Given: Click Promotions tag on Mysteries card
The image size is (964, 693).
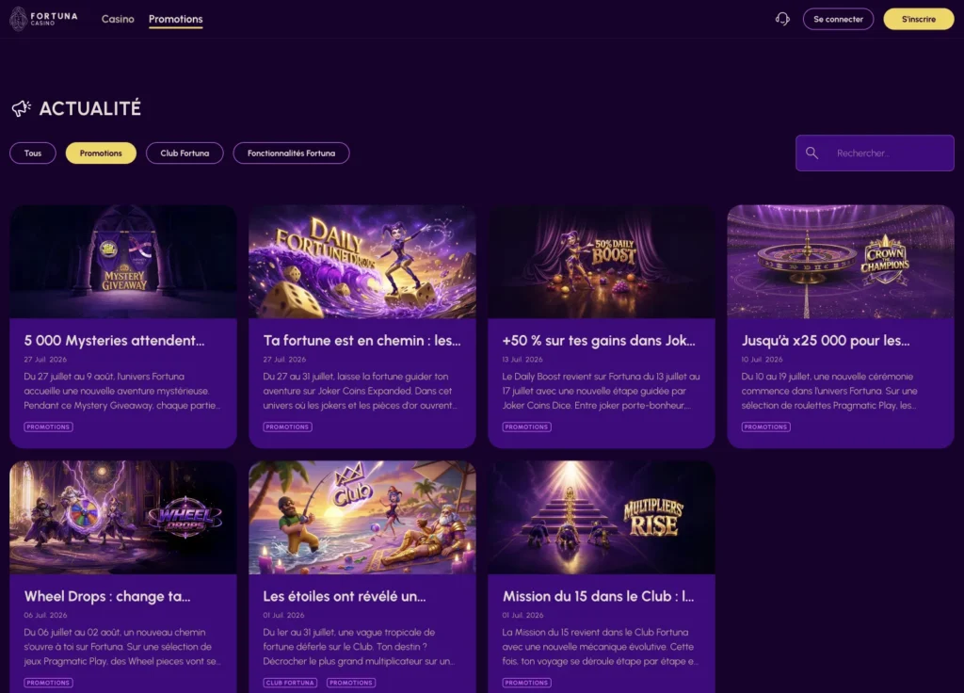Looking at the screenshot, I should pyautogui.click(x=49, y=427).
